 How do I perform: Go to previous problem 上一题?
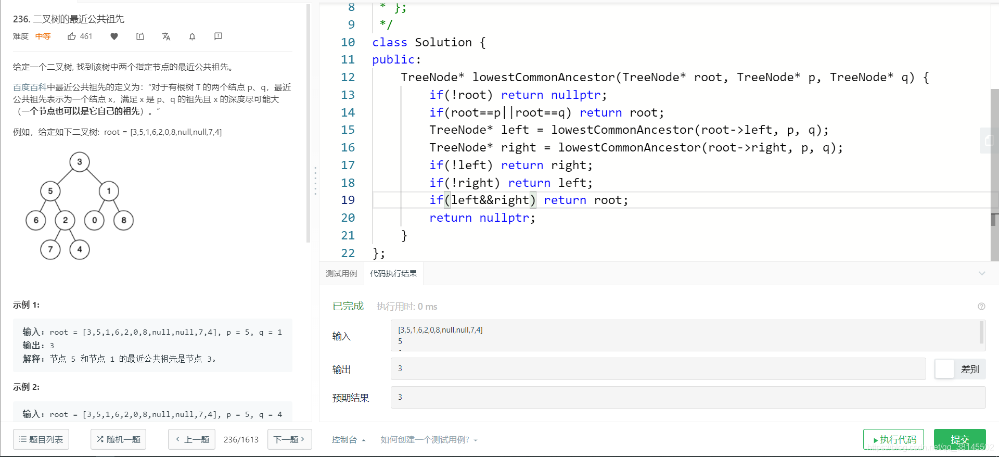click(191, 439)
